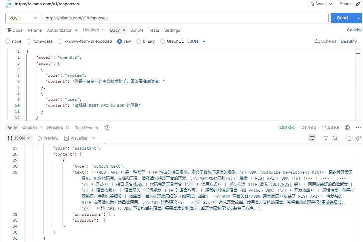Click the response link icon

pyautogui.click(x=358, y=138)
